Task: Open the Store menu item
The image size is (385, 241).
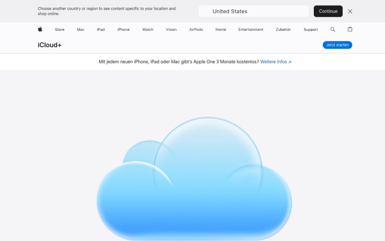Action: [x=60, y=29]
